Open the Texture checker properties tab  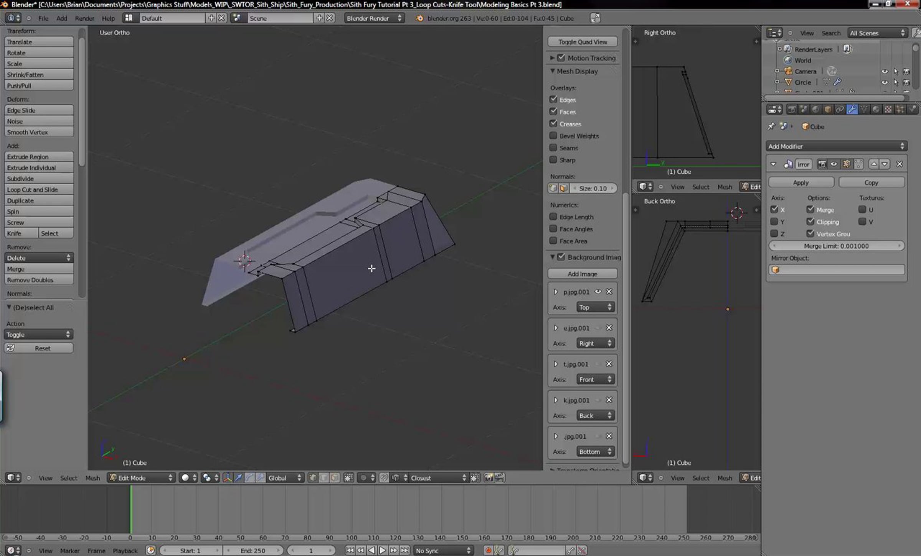point(888,110)
